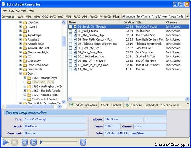This screenshot has height=148, width=191.
Task: Tick the checkbox for 10_Take_It_As_It_Comes
Action: 70,65
